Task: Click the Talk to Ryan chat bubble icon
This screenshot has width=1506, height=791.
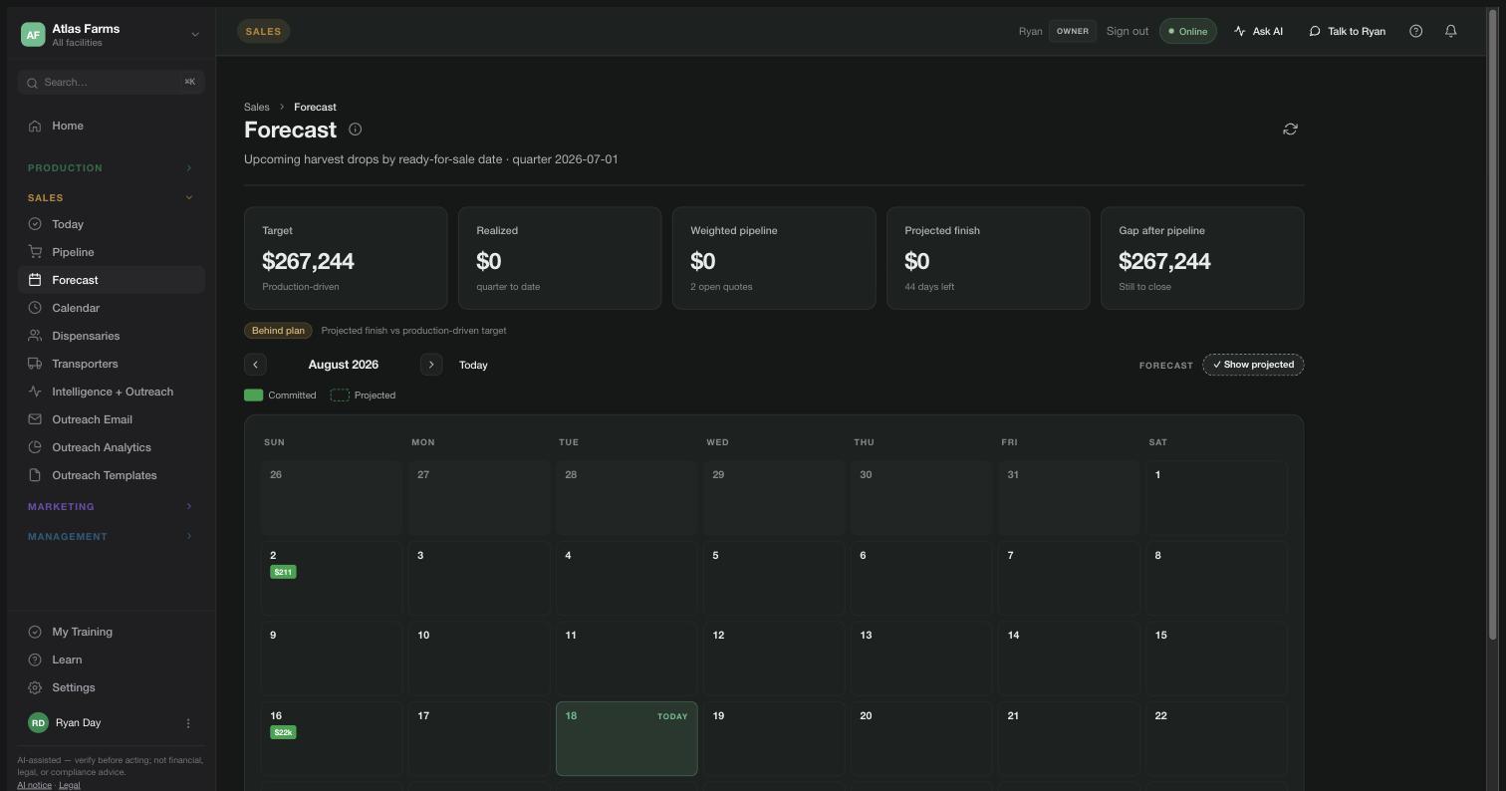Action: point(1315,31)
